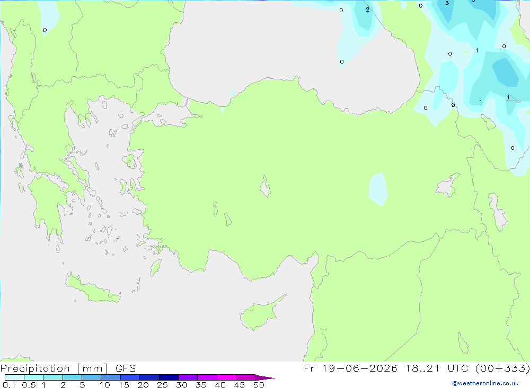Screen dimensions: 530x388
Task: Click the "50" legend scale label
Action: (259, 385)
